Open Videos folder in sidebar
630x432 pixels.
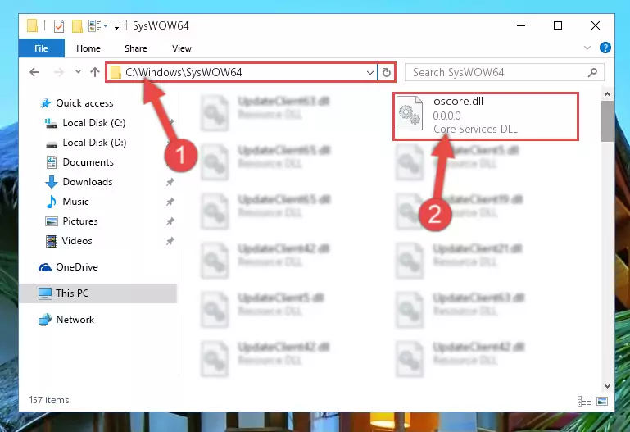coord(77,241)
